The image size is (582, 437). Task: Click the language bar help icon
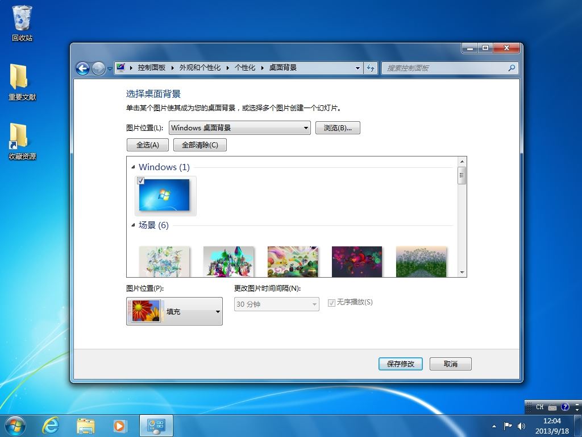[565, 407]
